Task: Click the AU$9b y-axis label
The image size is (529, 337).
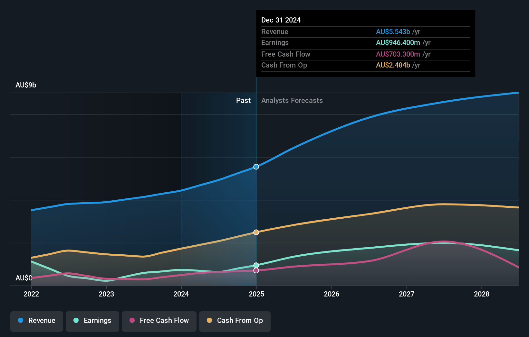Action: 26,85
